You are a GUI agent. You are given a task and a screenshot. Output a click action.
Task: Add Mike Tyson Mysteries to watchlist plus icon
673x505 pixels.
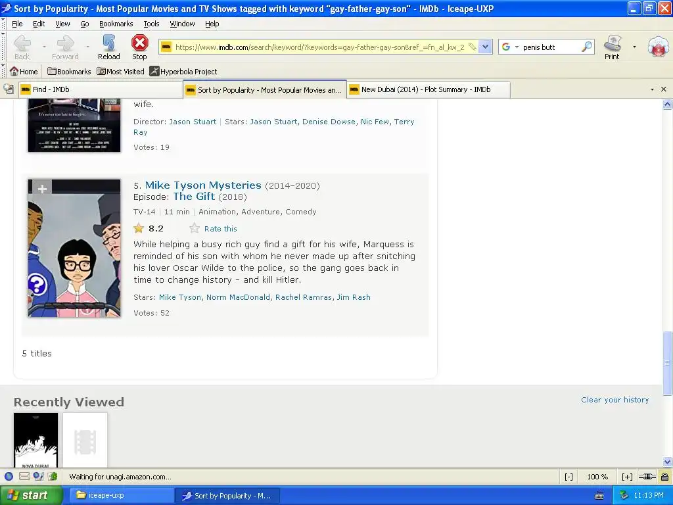42,189
